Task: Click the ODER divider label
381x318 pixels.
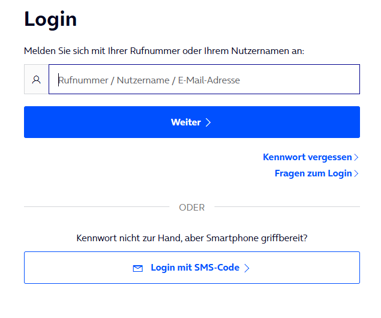Action: coord(192,208)
